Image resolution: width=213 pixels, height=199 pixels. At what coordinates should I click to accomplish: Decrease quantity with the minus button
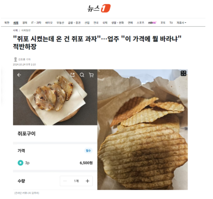[65, 181]
